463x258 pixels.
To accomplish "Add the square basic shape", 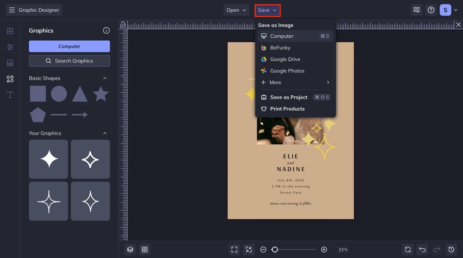I will point(38,94).
